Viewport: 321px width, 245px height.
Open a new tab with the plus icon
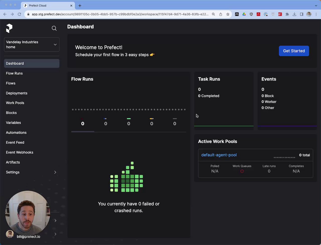tap(80, 6)
